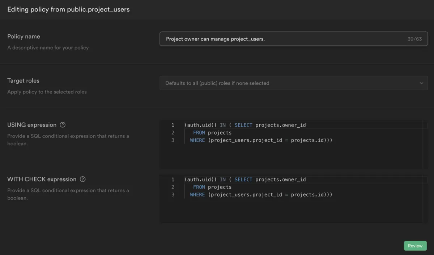Click the 'Target roles' label
434x255 pixels.
pyautogui.click(x=23, y=80)
